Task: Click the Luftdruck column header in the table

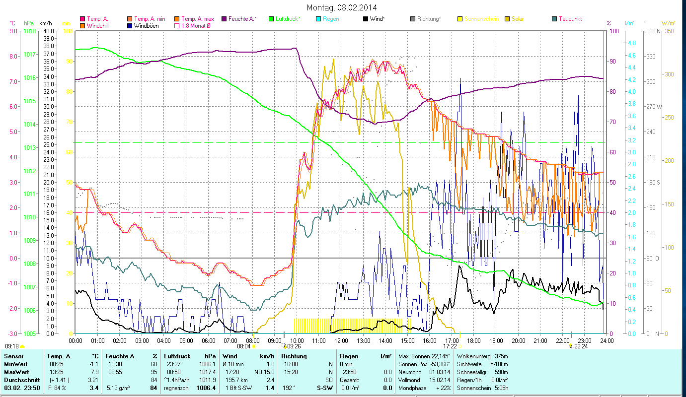Action: pos(177,356)
